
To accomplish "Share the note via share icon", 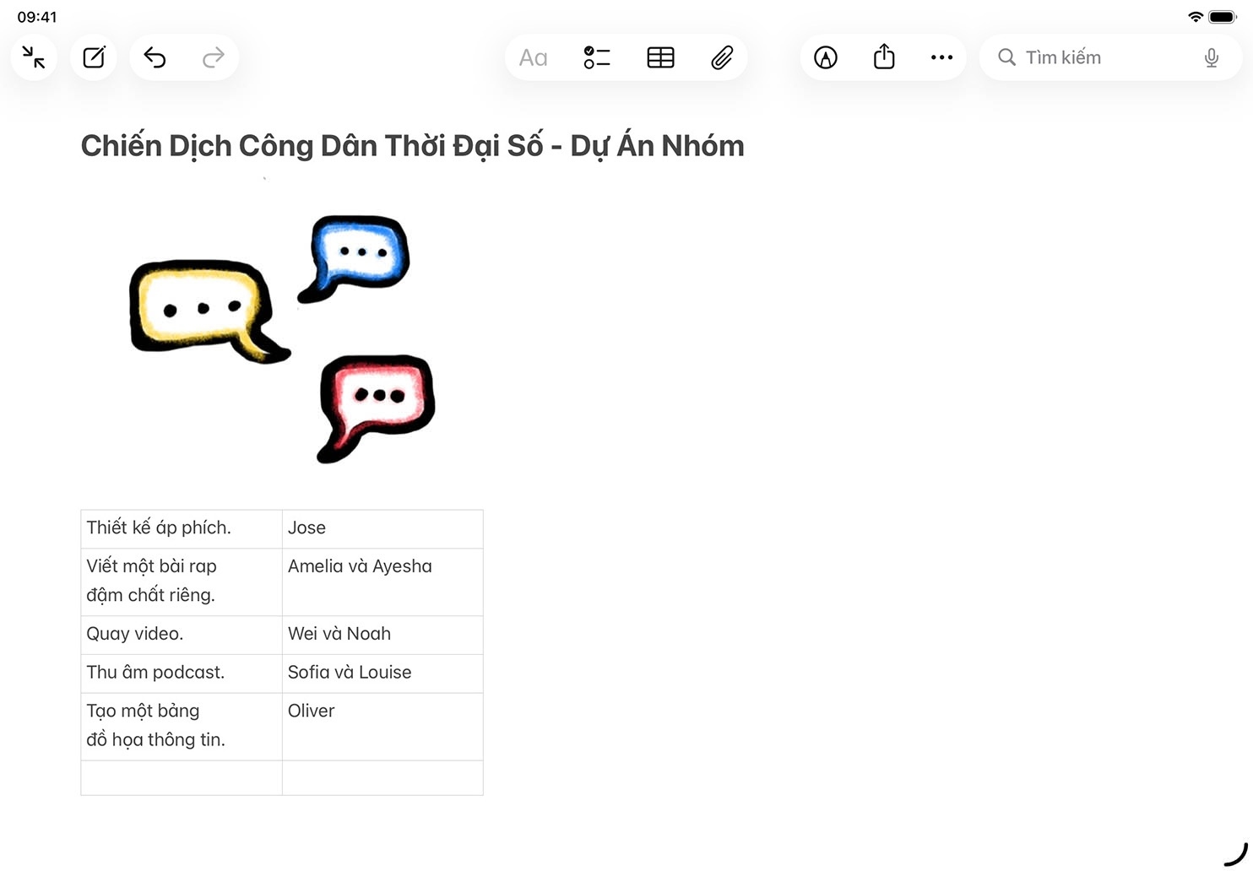I will pos(884,57).
